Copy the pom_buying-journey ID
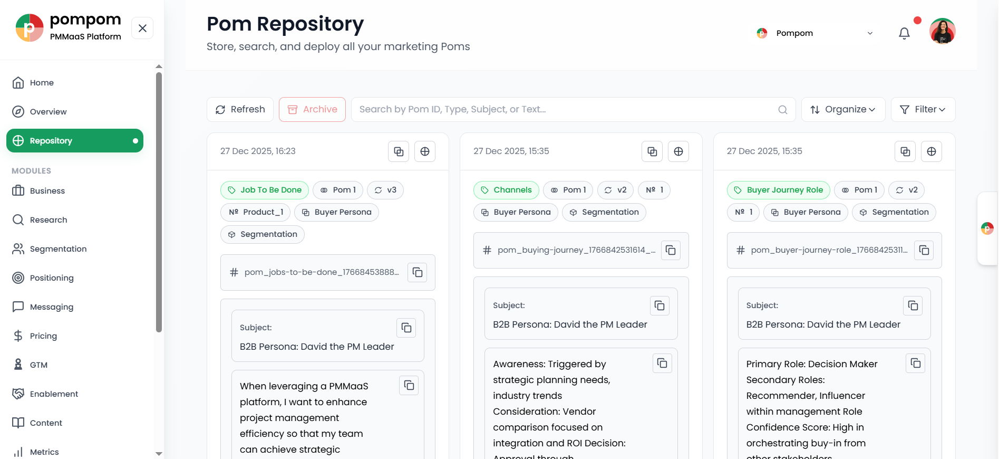 [671, 250]
